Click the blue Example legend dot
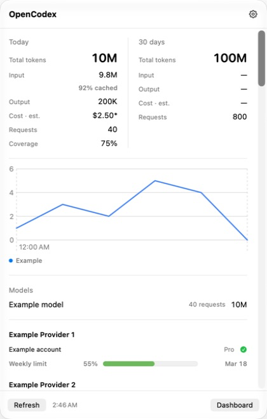Image resolution: width=267 pixels, height=419 pixels. click(x=11, y=260)
